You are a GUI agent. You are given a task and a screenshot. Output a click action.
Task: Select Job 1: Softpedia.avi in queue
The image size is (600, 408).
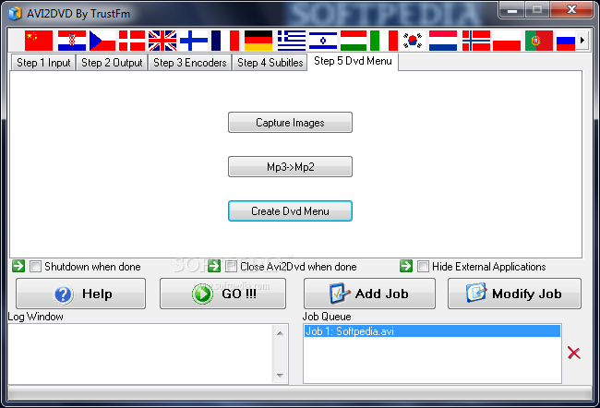(x=432, y=331)
